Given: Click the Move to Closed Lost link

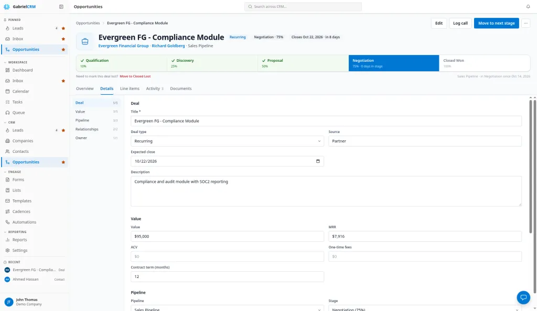Looking at the screenshot, I should point(135,76).
